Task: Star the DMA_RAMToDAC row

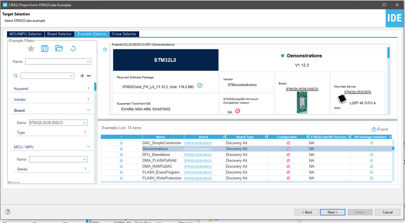Action: (x=121, y=166)
